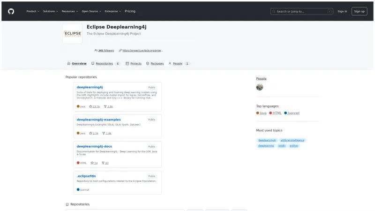Click the Popular repositories heading
This screenshot has width=375, height=211.
pyautogui.click(x=81, y=77)
